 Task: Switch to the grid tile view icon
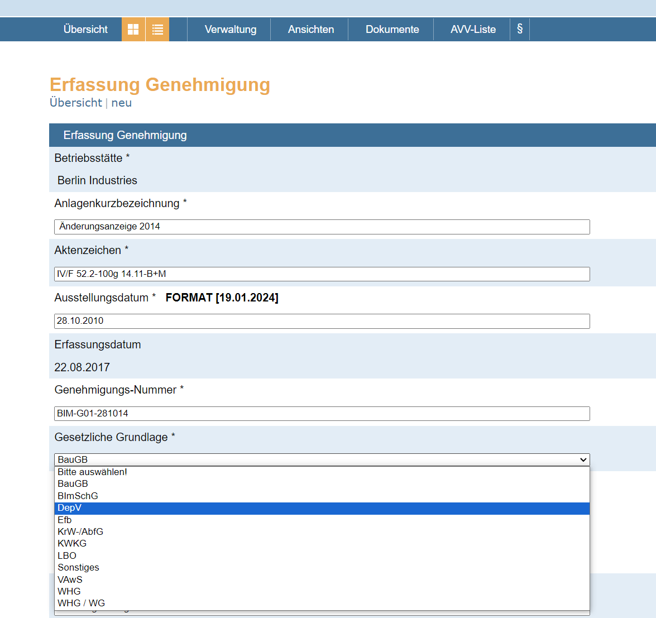133,30
